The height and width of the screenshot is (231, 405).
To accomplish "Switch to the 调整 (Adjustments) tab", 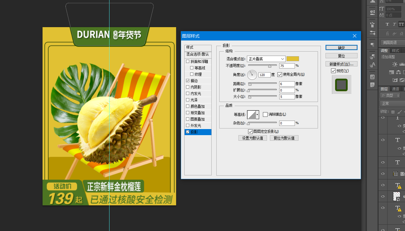I will click(384, 51).
